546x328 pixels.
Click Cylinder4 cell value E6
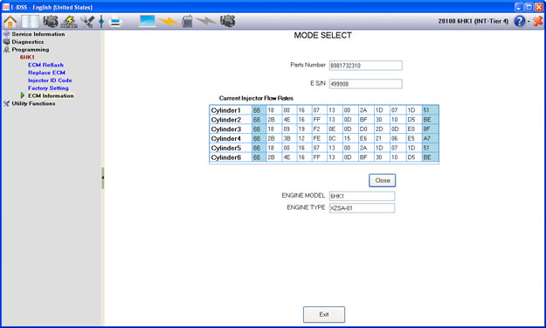(x=366, y=139)
